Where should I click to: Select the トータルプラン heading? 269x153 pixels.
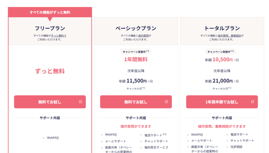coord(222,28)
